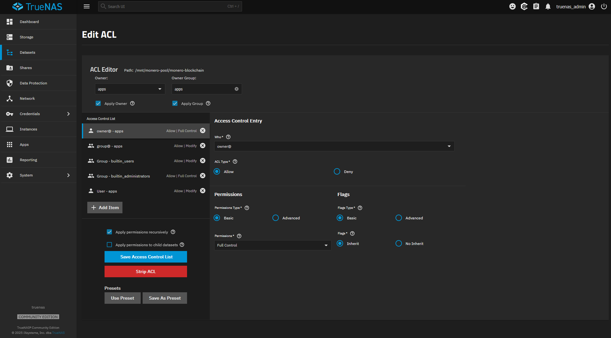Image resolution: width=611 pixels, height=338 pixels.
Task: Click the jobs clipboard icon in the header
Action: 536,6
